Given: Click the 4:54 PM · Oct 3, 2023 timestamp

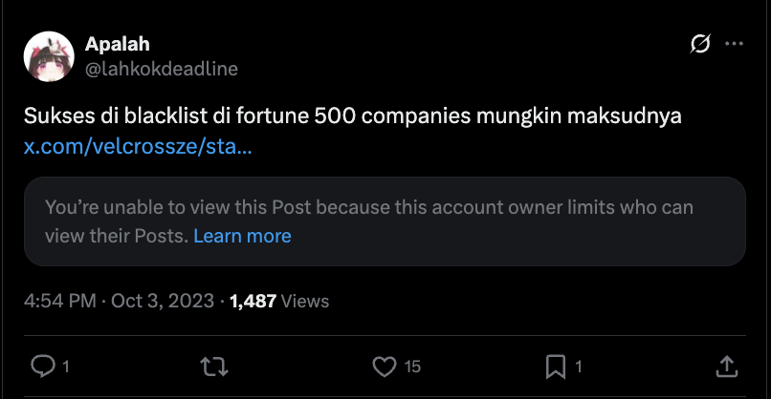Looking at the screenshot, I should (x=118, y=301).
